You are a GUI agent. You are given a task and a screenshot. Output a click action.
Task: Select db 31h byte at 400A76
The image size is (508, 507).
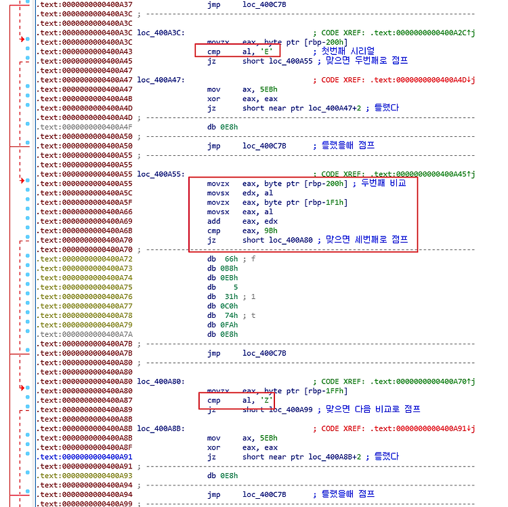[x=222, y=296]
